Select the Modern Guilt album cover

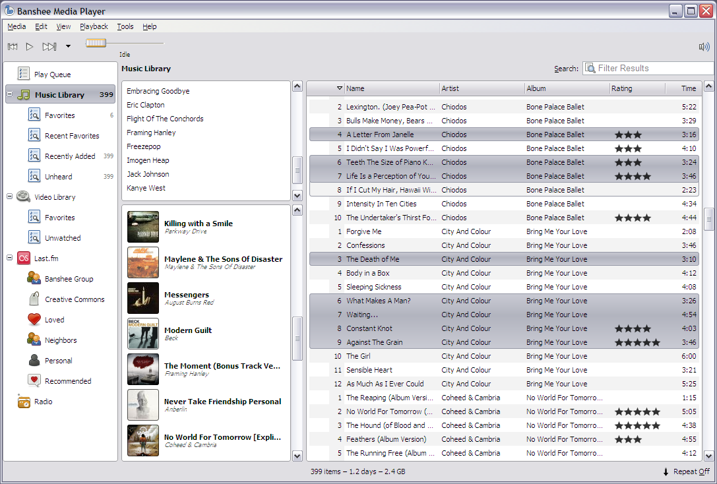pyautogui.click(x=143, y=334)
